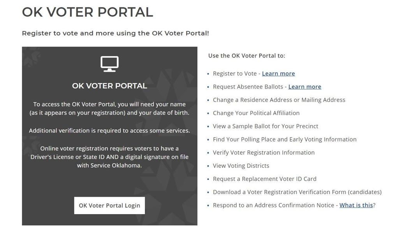Click the monitor icon above OK Voter Portal
Image resolution: width=403 pixels, height=232 pixels.
tap(109, 63)
